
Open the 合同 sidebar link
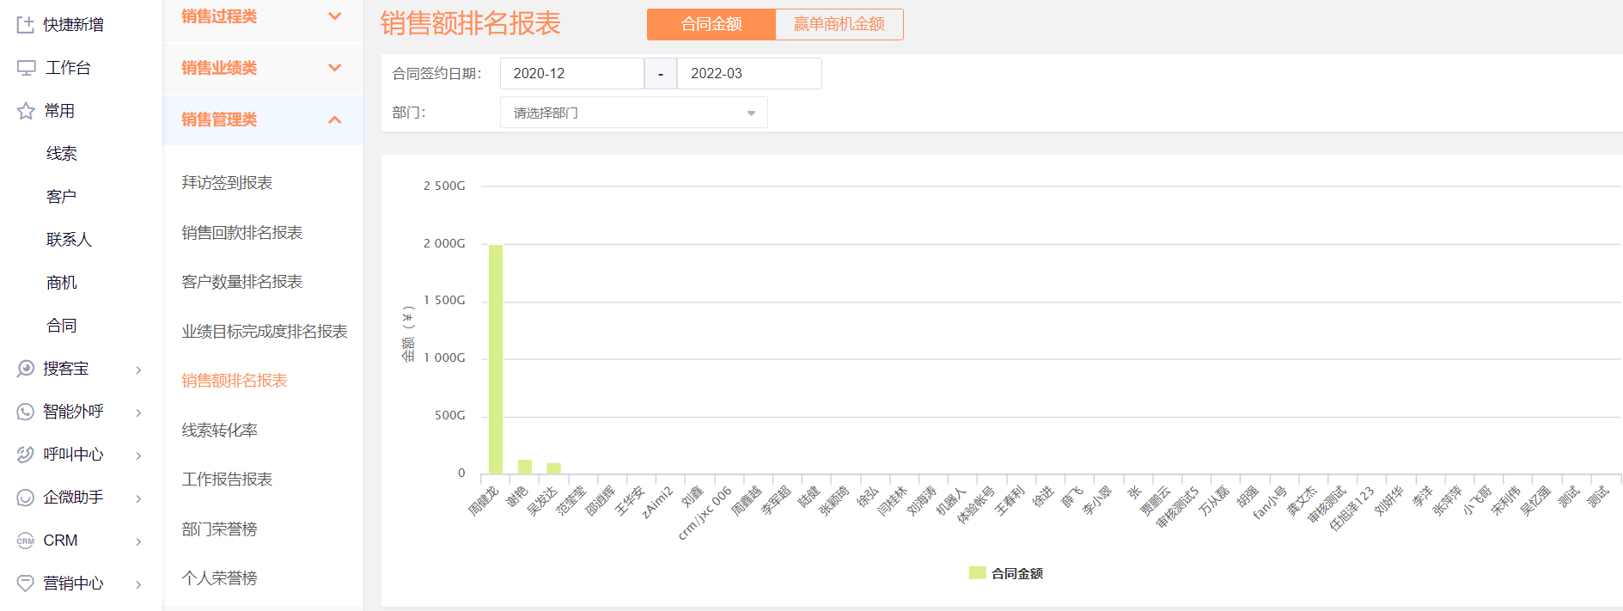coord(61,326)
